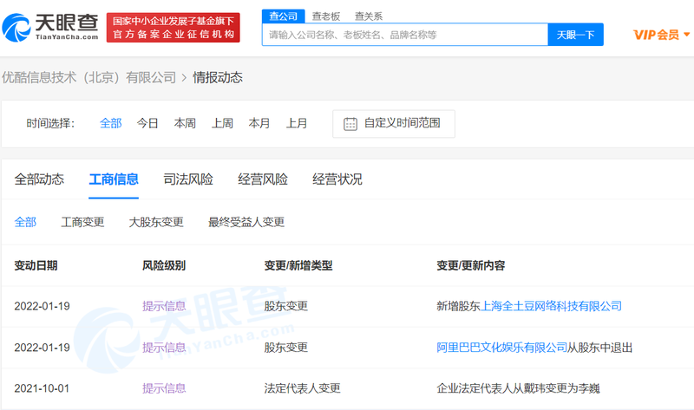Select 大股东变更 sub-filter
Screen dimensions: 694x410
click(x=156, y=222)
